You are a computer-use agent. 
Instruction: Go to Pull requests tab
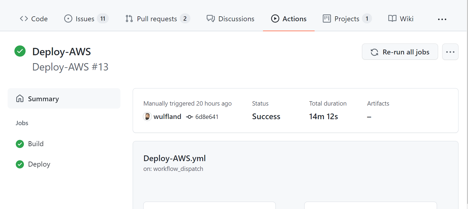click(x=157, y=19)
